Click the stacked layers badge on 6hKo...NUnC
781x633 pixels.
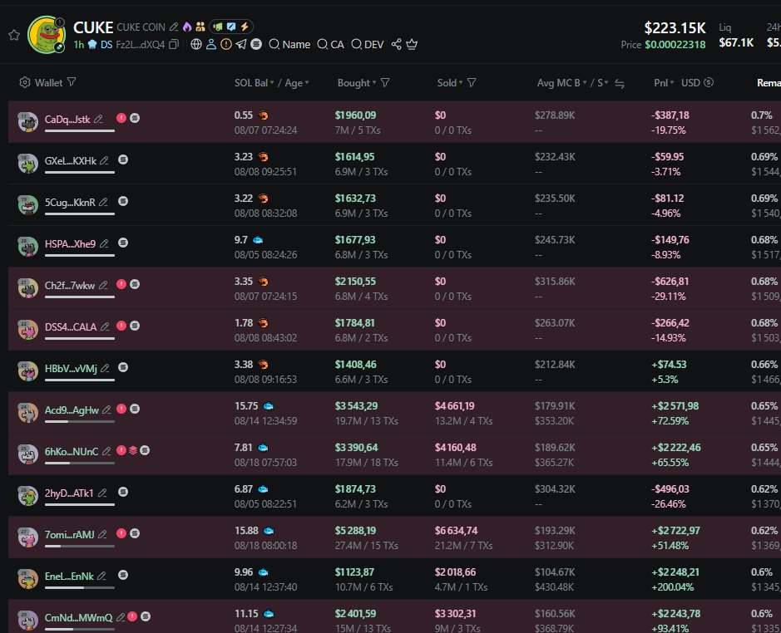(133, 450)
